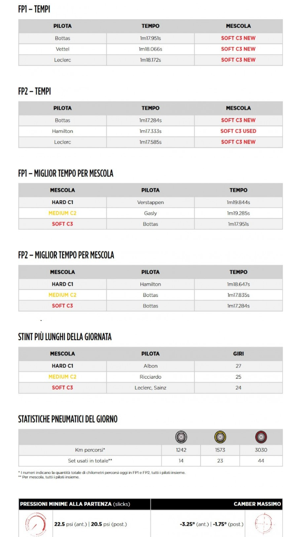Screen dimensions: 300x537
Task: Click Gasly's name in the medium row
Action: 150,213
